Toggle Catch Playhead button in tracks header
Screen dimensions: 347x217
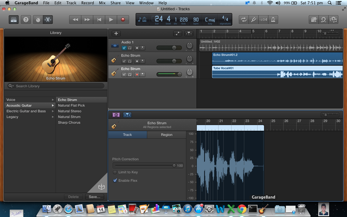pyautogui.click(x=189, y=33)
